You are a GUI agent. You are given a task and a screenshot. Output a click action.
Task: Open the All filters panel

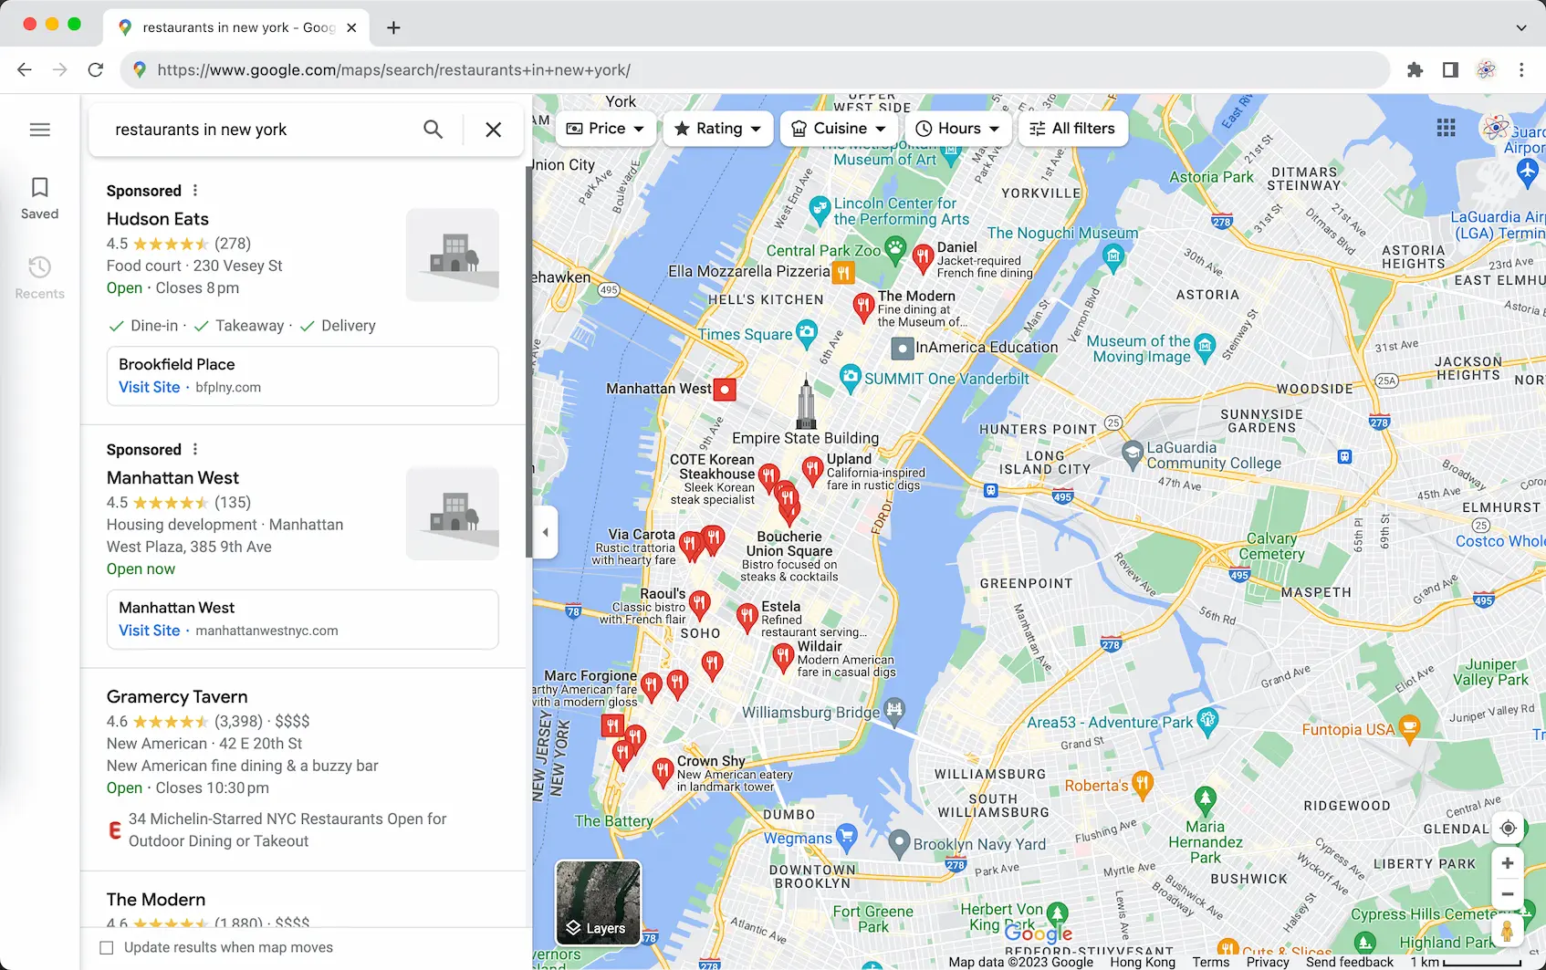[1072, 129]
